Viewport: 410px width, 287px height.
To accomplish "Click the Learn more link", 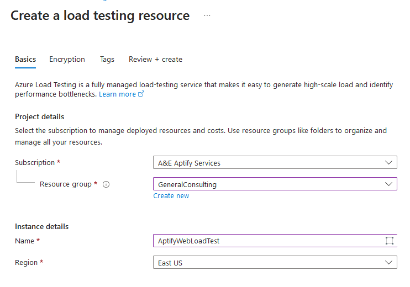I will pyautogui.click(x=117, y=94).
